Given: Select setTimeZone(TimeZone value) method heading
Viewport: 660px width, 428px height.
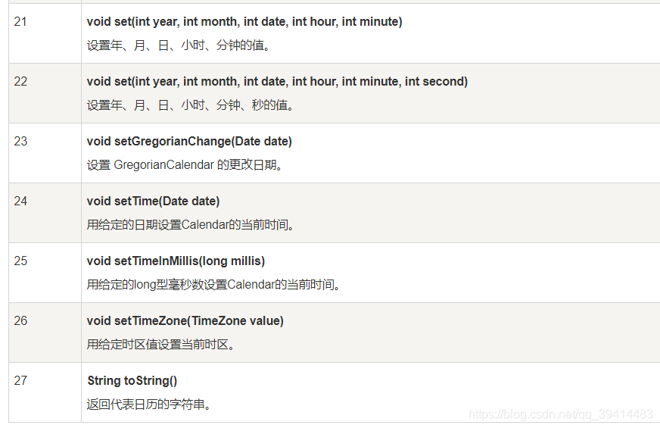Looking at the screenshot, I should pyautogui.click(x=185, y=320).
